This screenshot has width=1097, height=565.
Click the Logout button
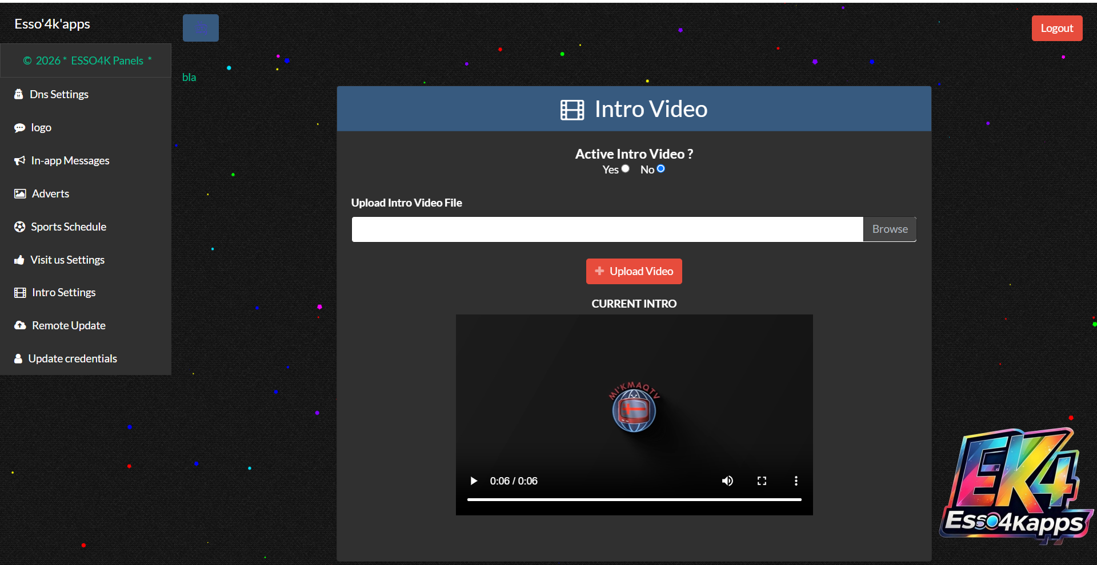click(x=1057, y=28)
